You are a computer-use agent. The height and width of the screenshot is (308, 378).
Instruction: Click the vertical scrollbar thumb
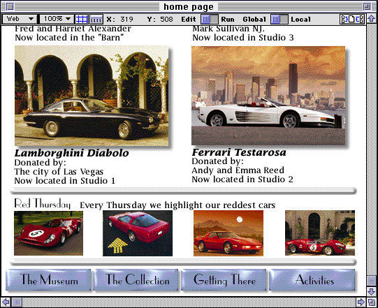[x=371, y=281]
